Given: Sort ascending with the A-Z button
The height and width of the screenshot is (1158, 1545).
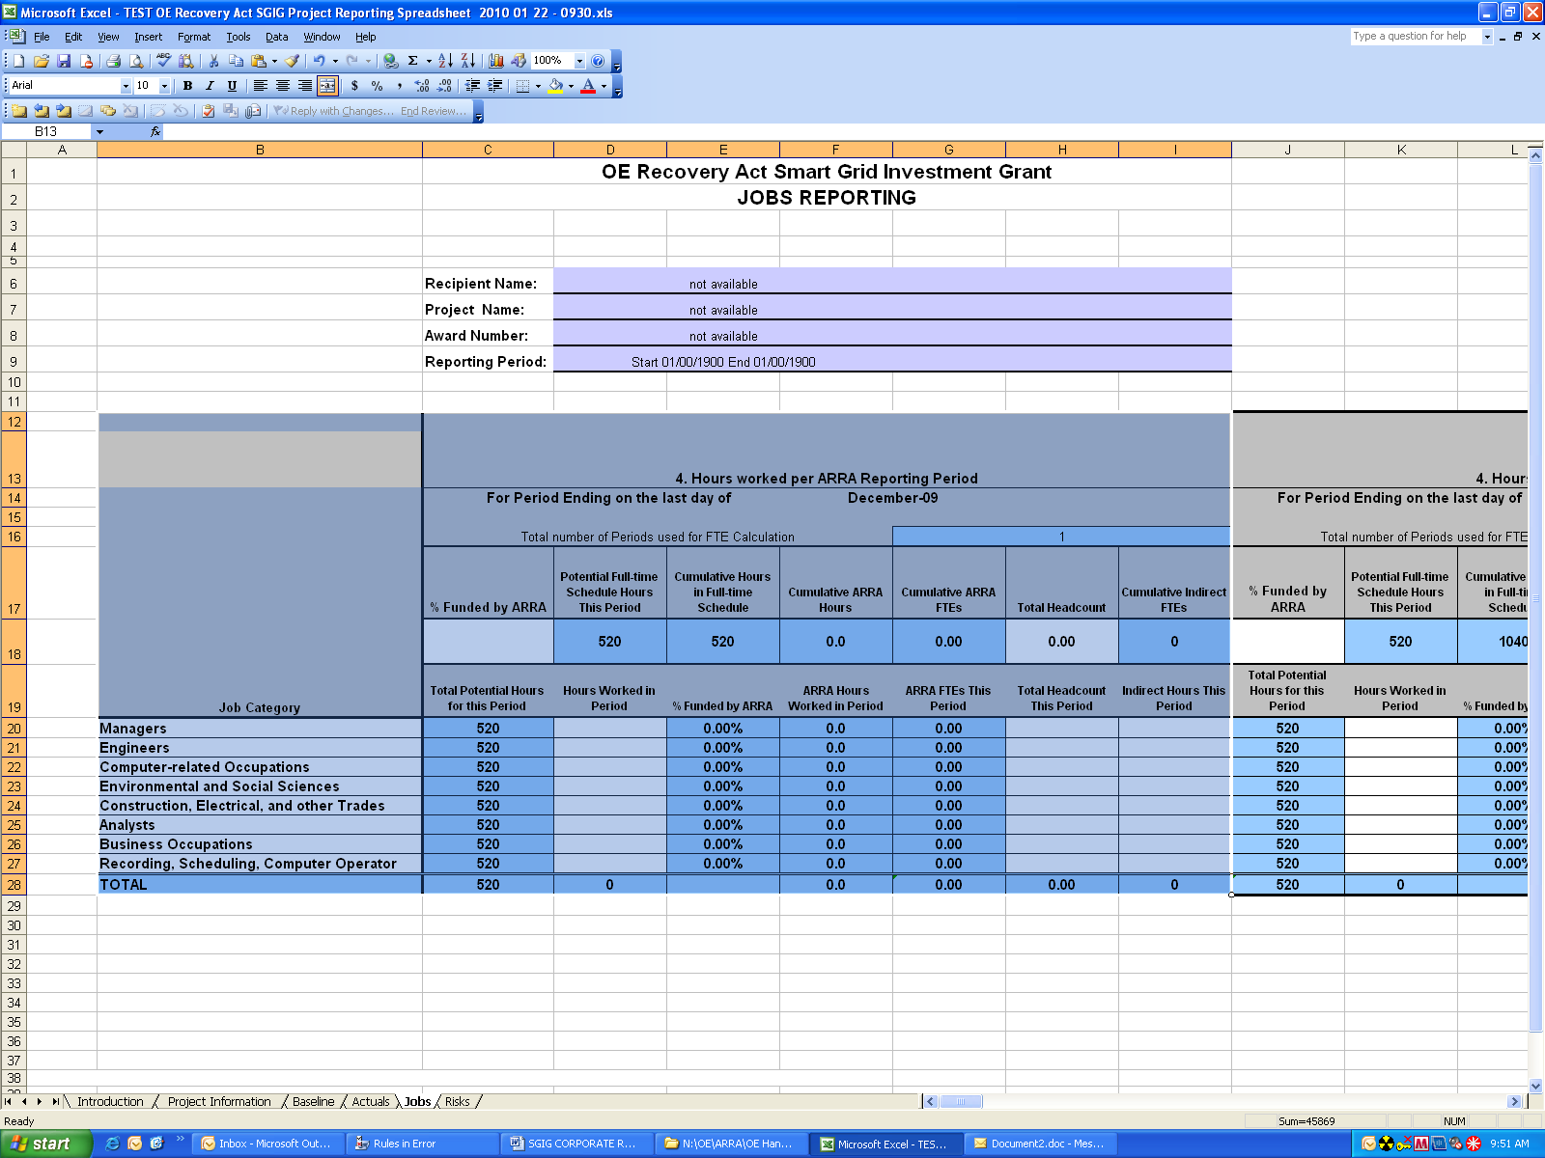Looking at the screenshot, I should tap(445, 61).
